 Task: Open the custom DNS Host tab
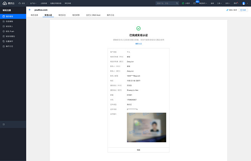tap(93, 15)
